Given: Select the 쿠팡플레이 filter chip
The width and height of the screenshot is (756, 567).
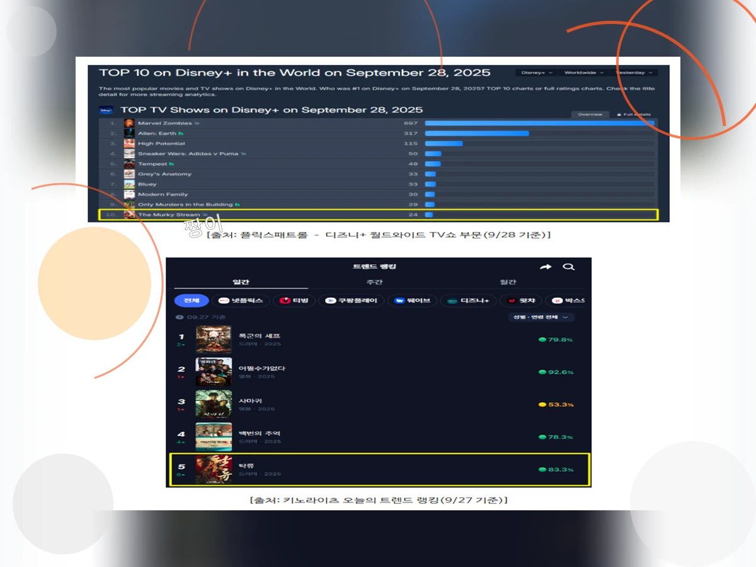Looking at the screenshot, I should tap(351, 301).
